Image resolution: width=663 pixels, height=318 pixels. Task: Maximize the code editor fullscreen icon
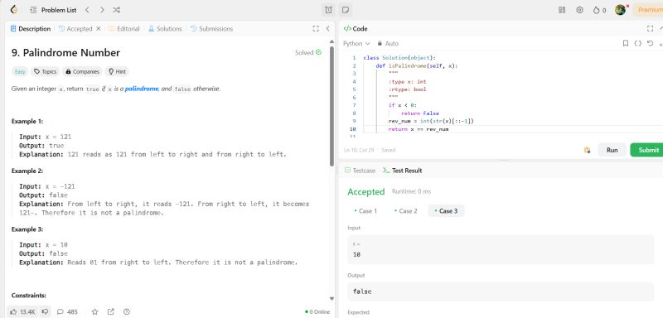pyautogui.click(x=651, y=29)
